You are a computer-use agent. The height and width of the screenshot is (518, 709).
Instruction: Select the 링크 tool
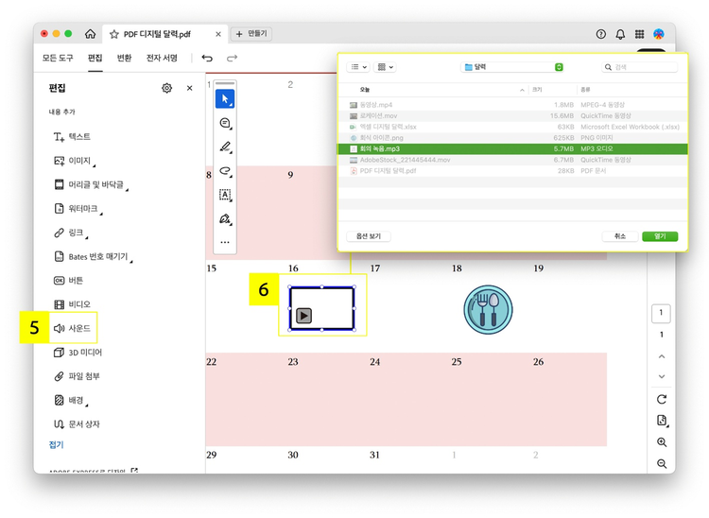click(71, 233)
